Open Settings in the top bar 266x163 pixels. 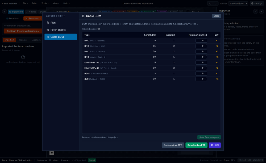pyautogui.click(x=257, y=3)
